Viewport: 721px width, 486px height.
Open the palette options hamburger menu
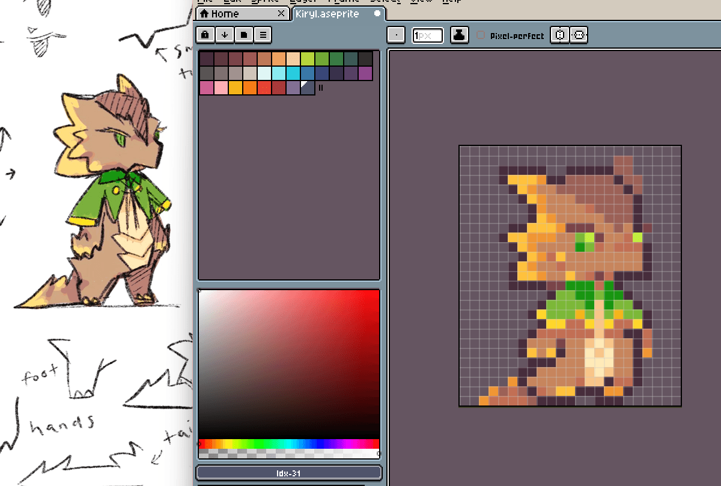tap(263, 34)
